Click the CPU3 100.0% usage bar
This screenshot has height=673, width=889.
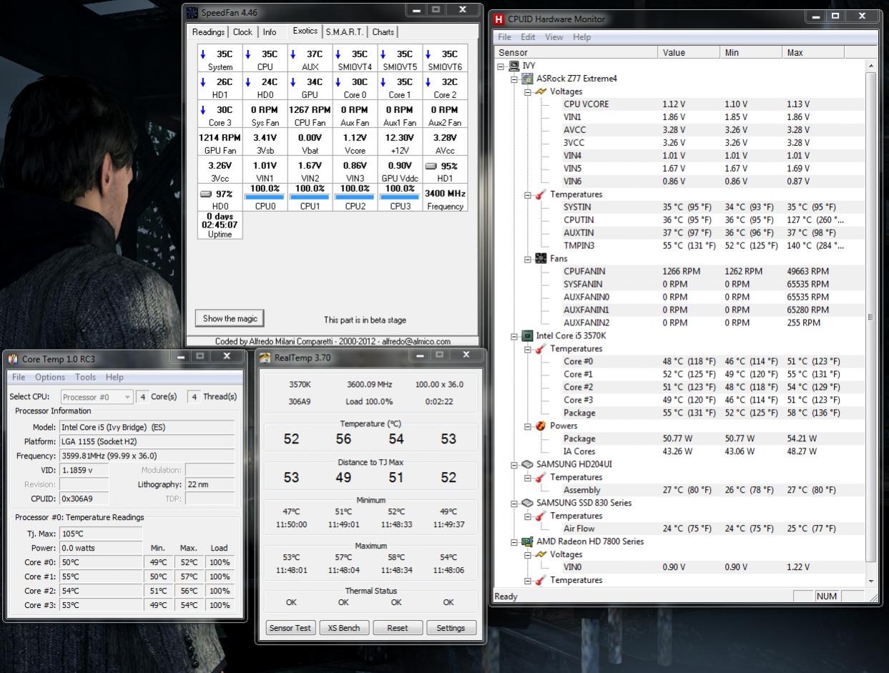(400, 197)
